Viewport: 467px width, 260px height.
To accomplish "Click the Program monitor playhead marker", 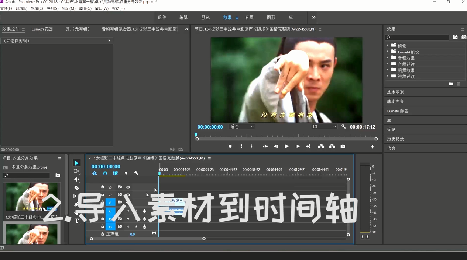I will 196,135.
